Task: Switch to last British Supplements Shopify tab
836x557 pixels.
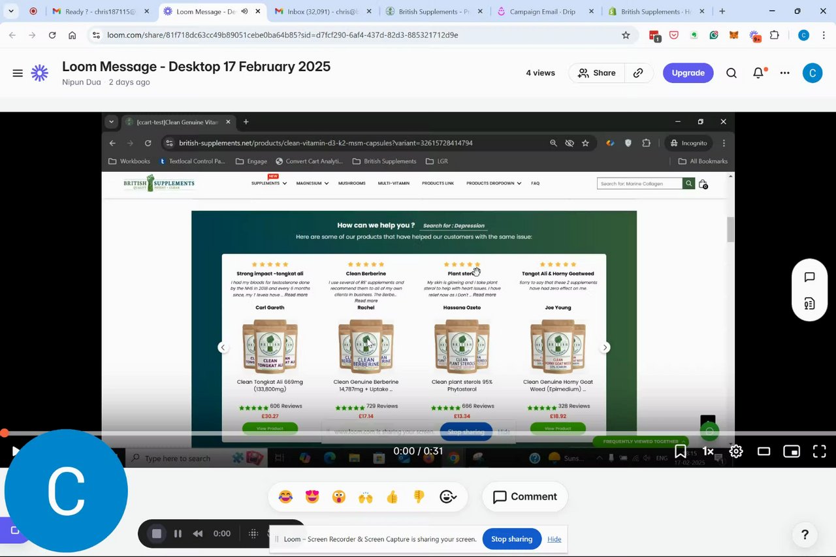Action: (655, 11)
